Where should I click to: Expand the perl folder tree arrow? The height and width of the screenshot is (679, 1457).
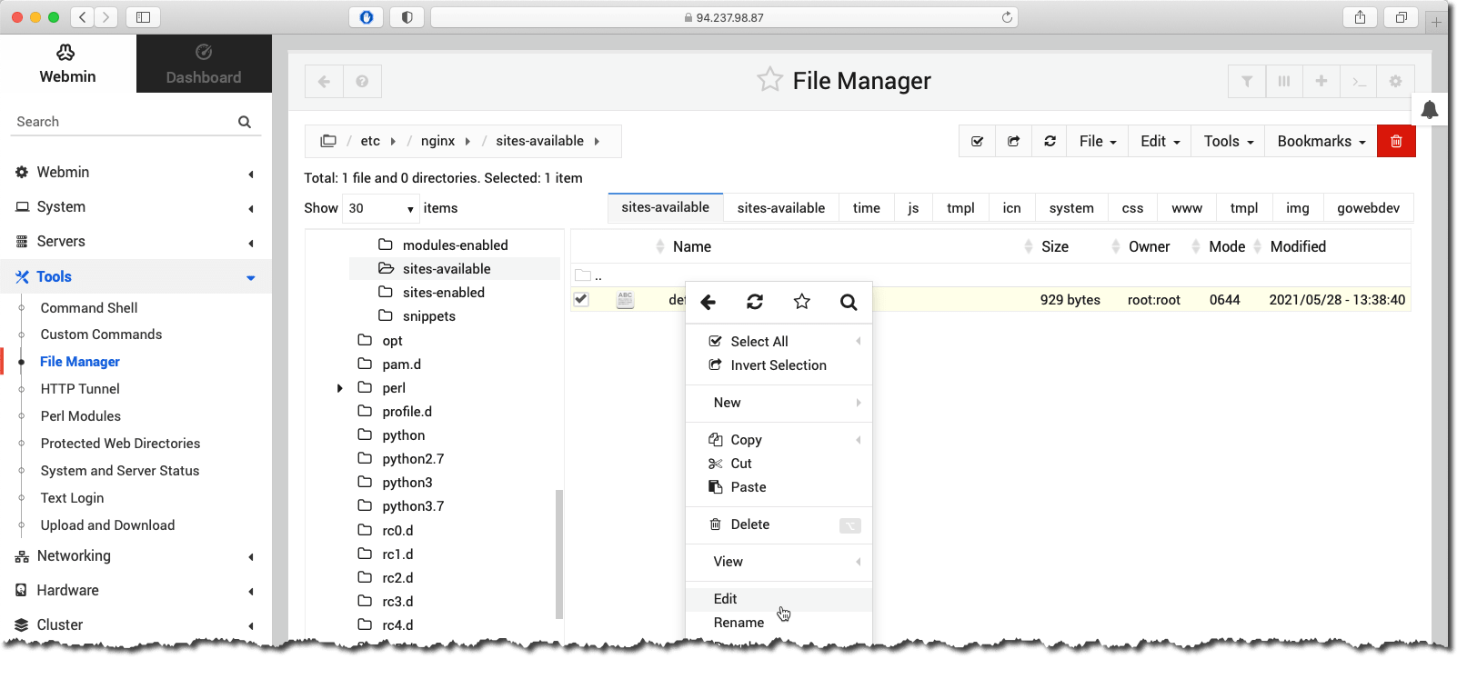point(340,388)
